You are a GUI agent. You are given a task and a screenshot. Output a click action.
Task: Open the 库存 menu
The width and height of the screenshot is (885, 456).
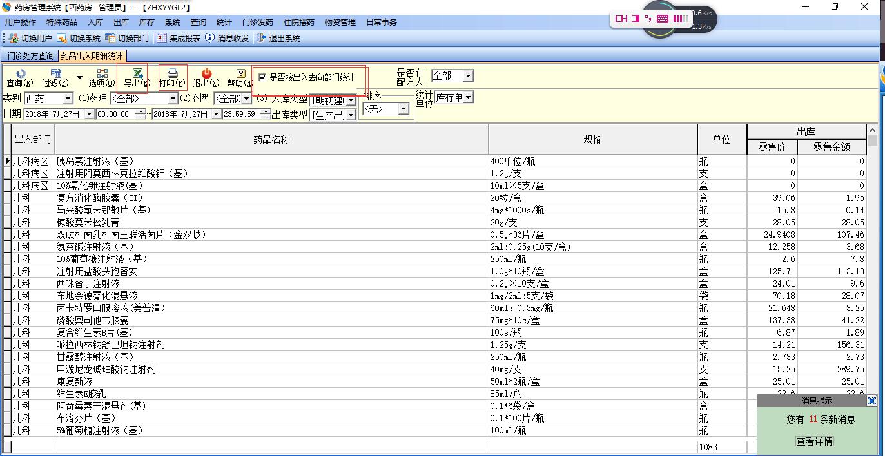click(147, 23)
